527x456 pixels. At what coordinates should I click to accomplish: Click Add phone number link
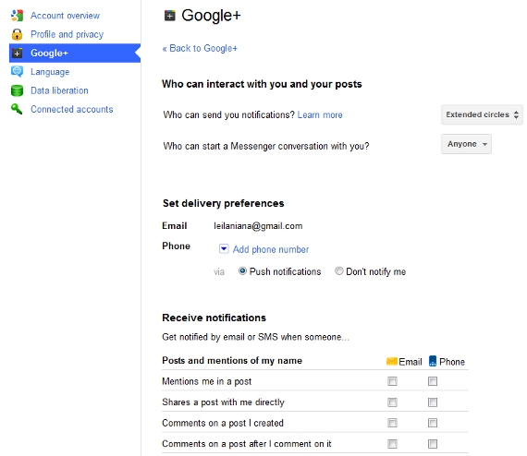[271, 249]
